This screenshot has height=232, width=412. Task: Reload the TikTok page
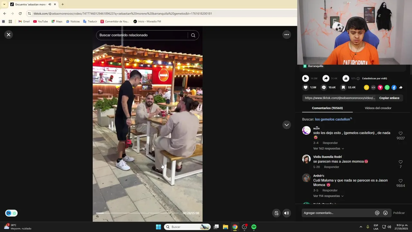pos(20,14)
